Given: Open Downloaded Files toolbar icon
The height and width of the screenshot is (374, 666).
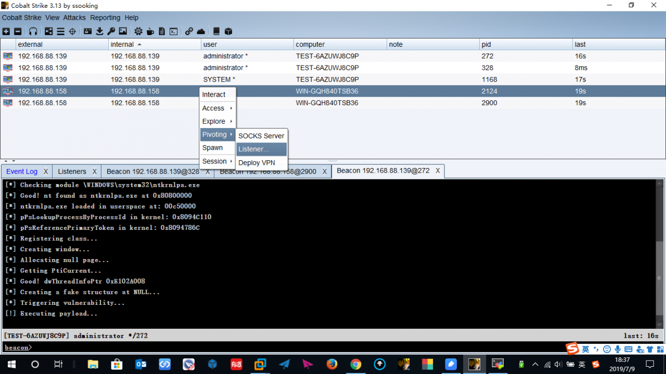Looking at the screenshot, I should point(99,31).
